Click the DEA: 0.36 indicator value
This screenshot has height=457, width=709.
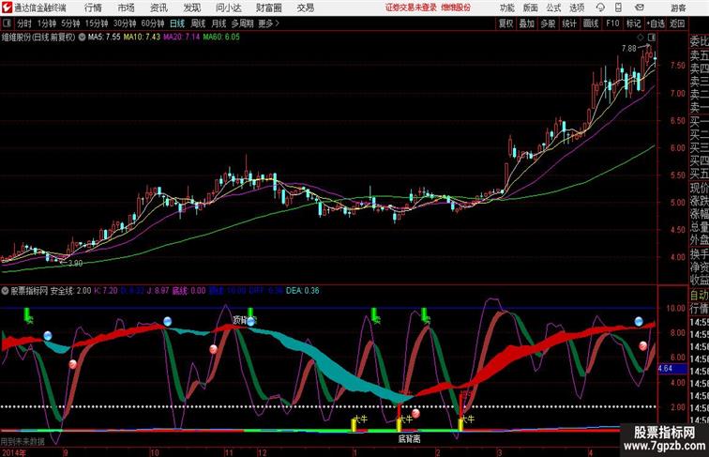pos(303,291)
